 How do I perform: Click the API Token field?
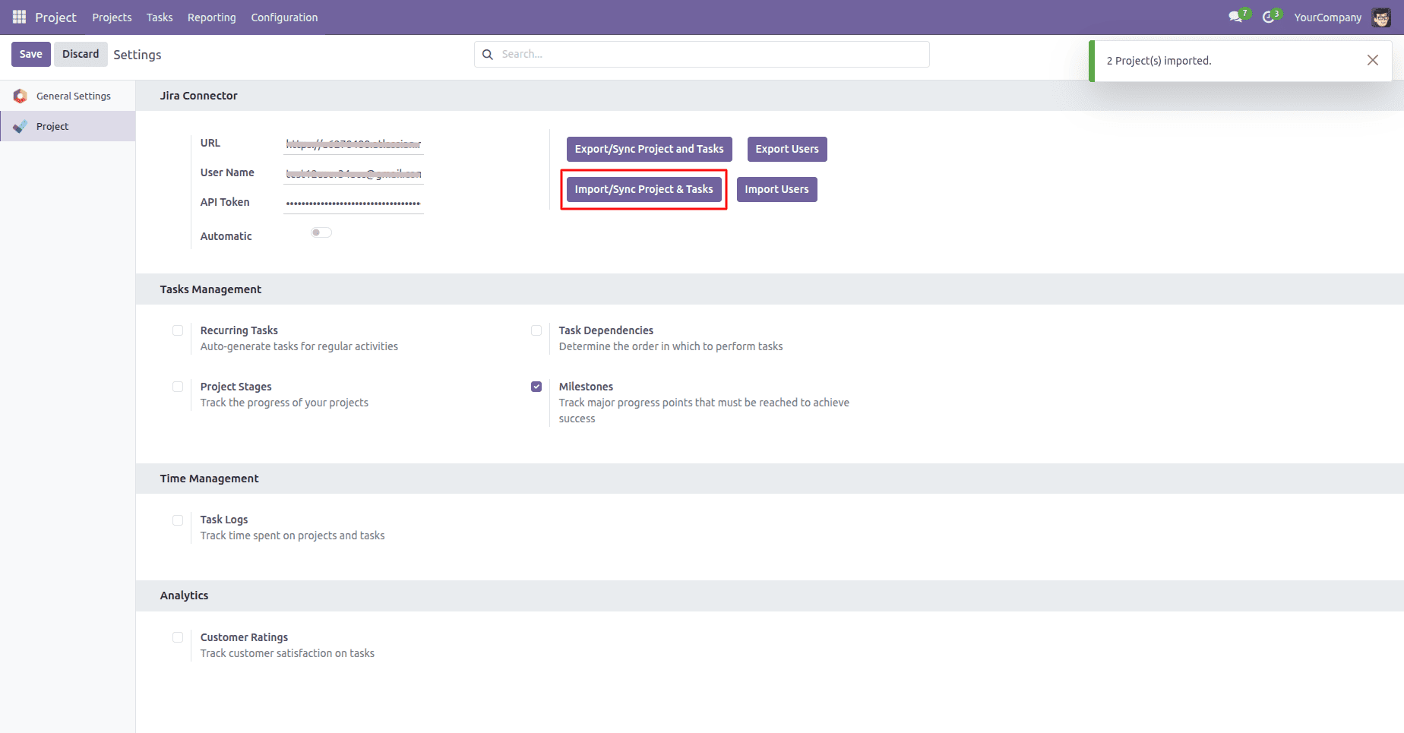(353, 204)
